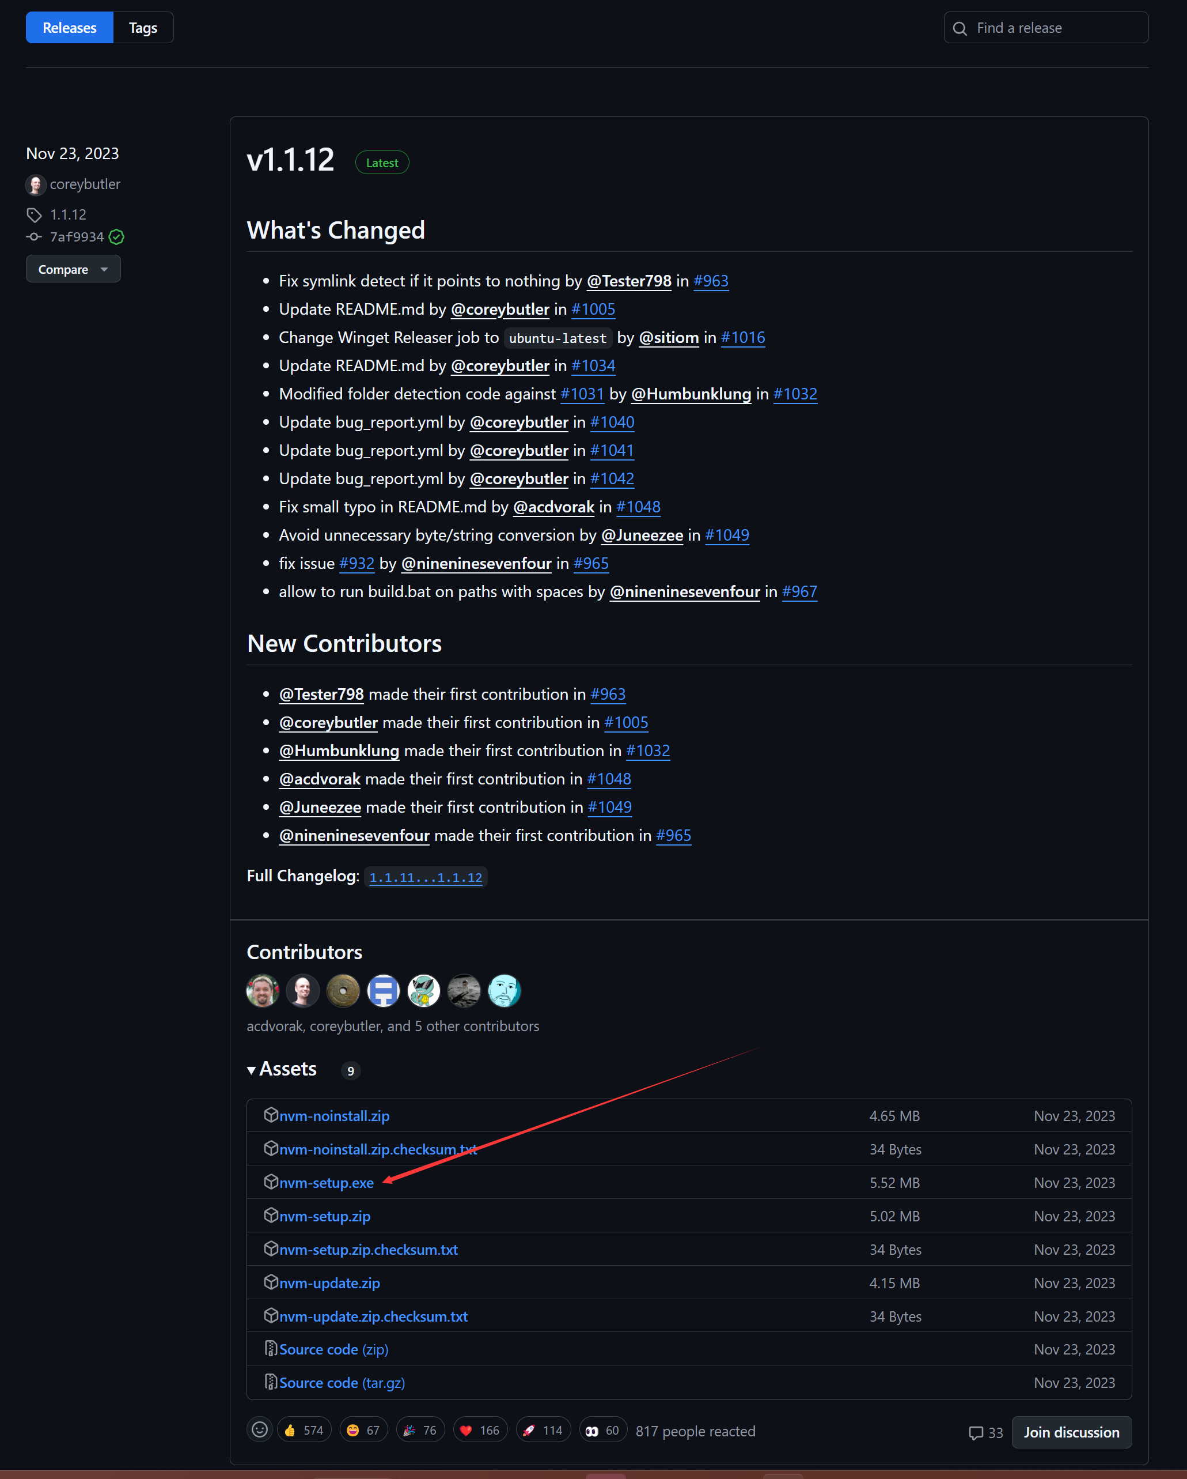Open the first contributor avatar

[x=263, y=991]
